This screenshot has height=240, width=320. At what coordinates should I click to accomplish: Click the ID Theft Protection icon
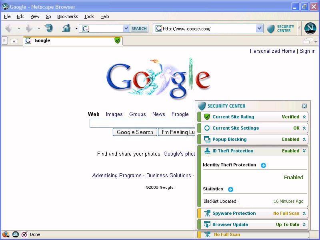tap(207, 151)
